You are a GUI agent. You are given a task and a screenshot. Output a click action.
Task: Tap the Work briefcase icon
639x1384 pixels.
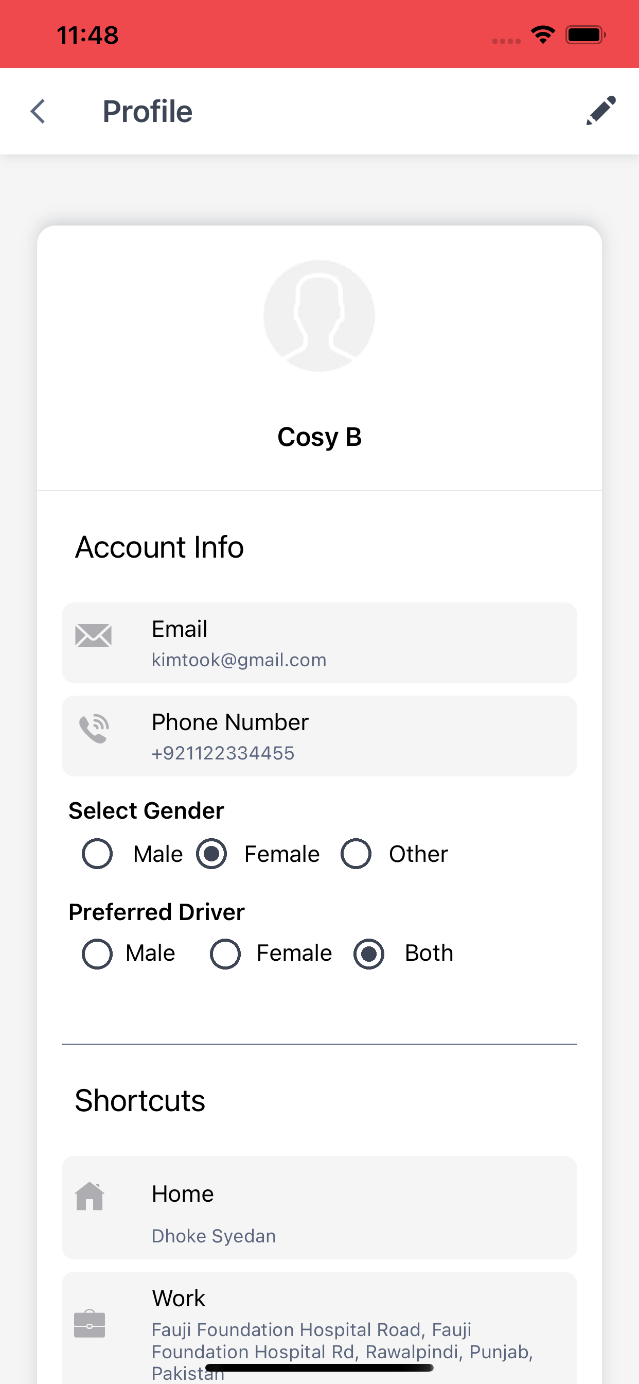point(90,1324)
